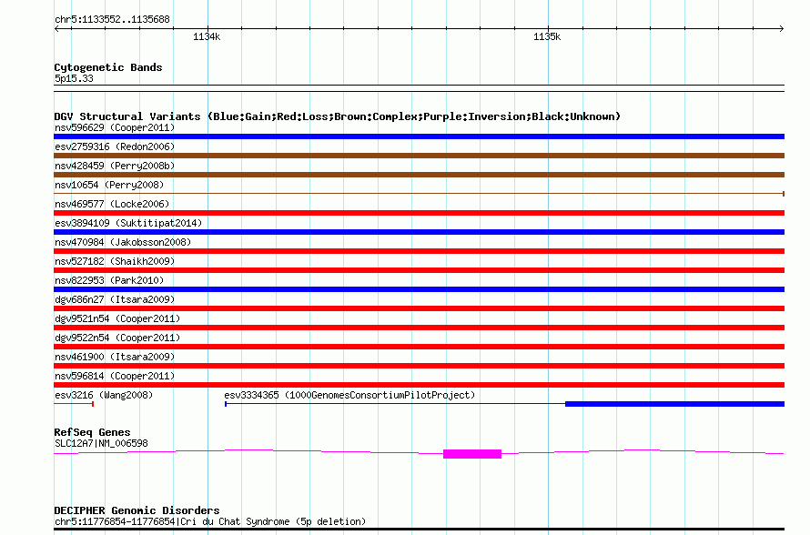Click the SLC12A7 magenta exon block
The image size is (810, 535).
(x=472, y=454)
